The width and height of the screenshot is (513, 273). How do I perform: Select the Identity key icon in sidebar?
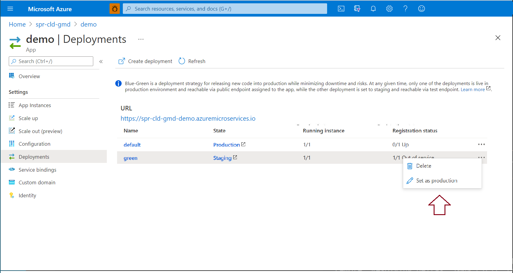12,195
